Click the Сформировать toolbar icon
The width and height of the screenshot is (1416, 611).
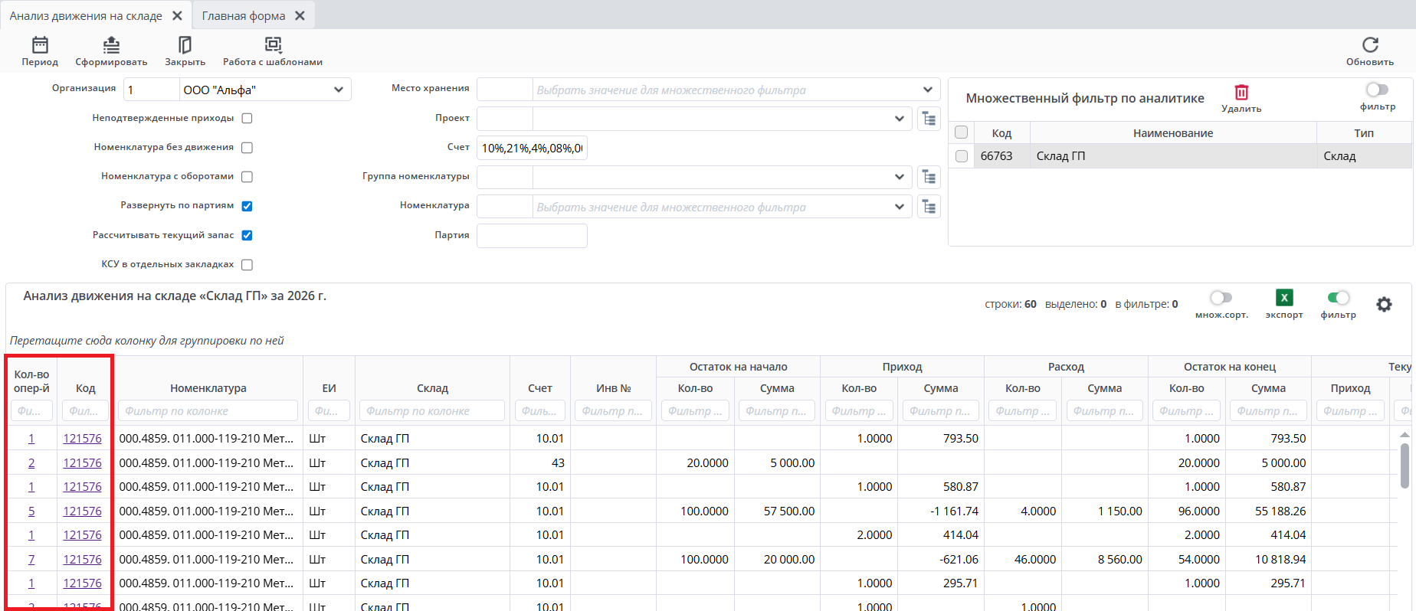(x=111, y=45)
